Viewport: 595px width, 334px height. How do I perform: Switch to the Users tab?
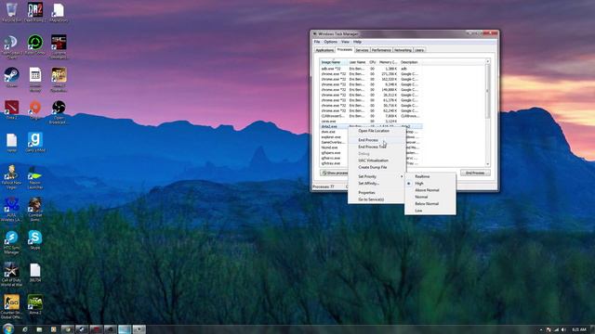coord(419,50)
